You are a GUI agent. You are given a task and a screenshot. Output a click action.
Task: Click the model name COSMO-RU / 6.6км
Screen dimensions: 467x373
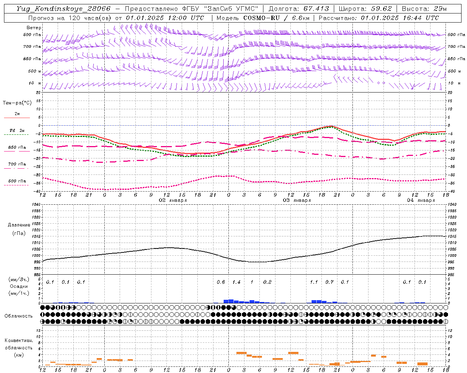tap(276, 18)
